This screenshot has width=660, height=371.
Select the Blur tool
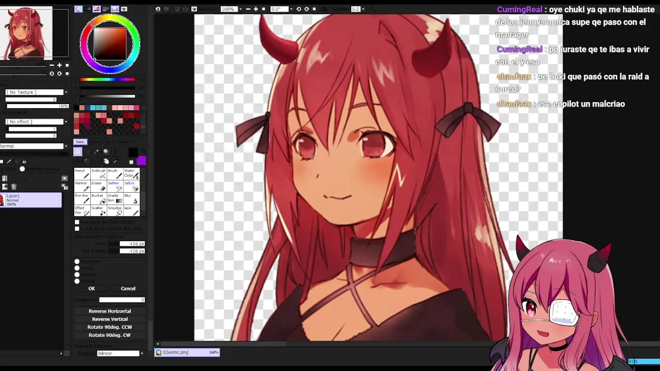131,198
